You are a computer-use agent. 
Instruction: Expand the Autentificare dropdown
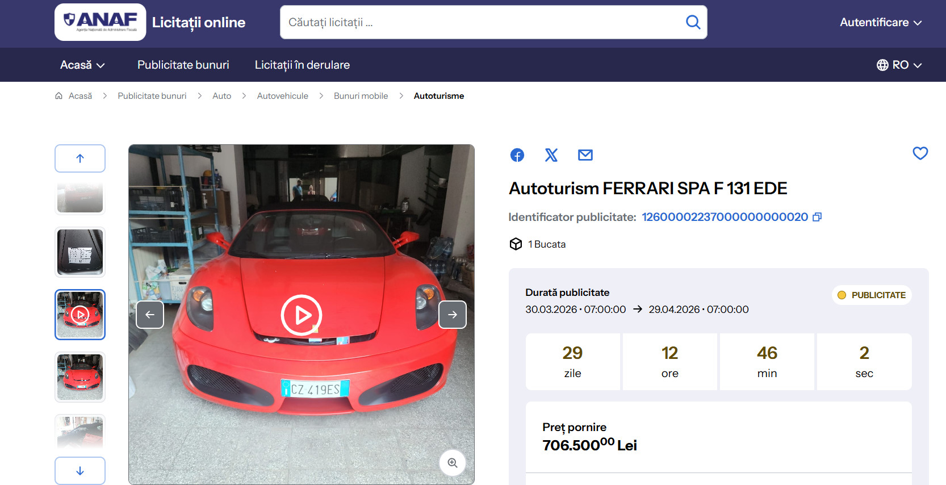(880, 22)
